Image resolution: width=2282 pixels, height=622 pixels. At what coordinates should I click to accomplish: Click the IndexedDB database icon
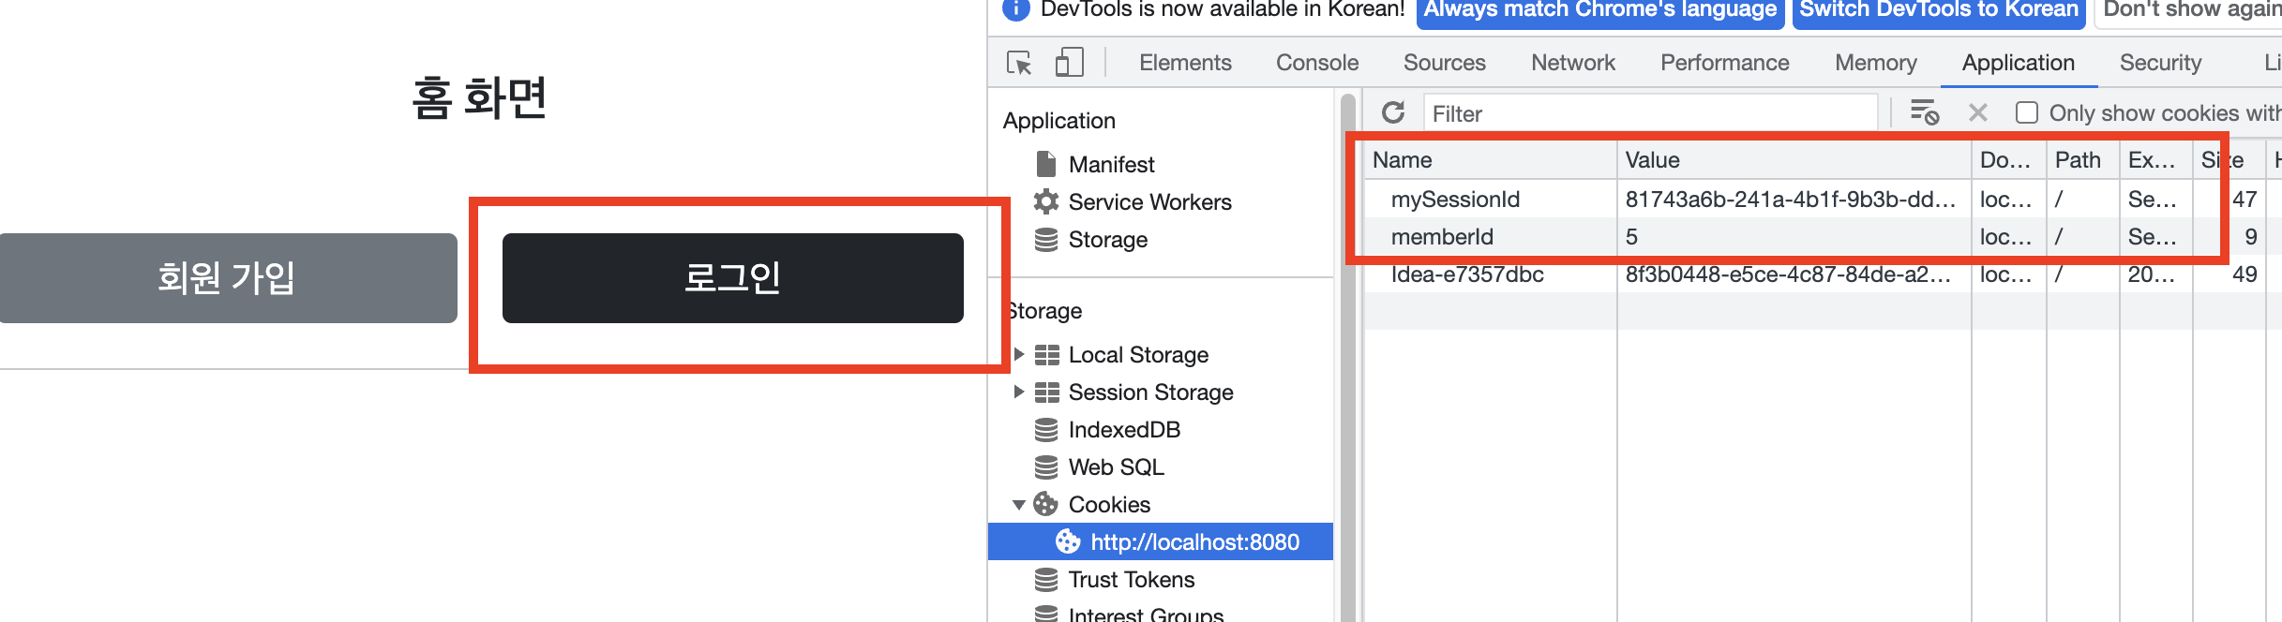(x=1046, y=430)
